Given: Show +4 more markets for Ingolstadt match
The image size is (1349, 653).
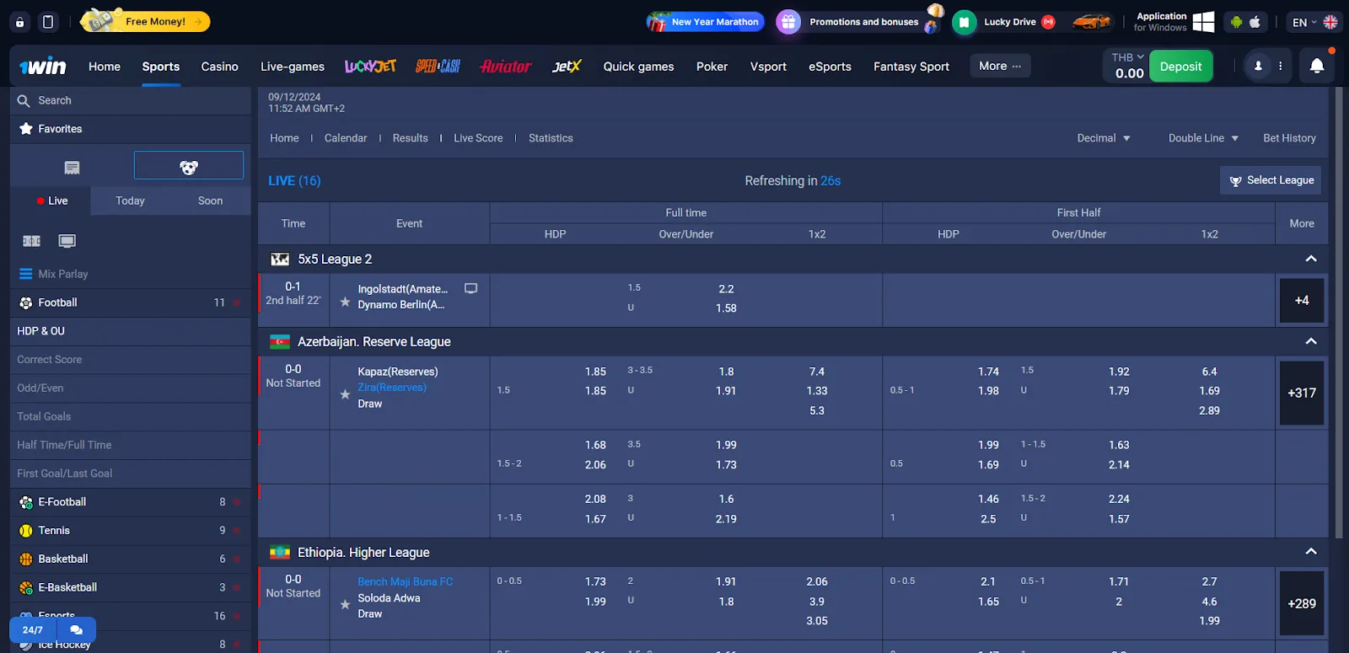Looking at the screenshot, I should [x=1302, y=300].
